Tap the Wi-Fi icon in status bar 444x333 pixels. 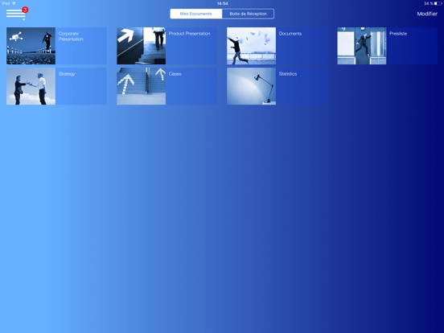coord(14,3)
